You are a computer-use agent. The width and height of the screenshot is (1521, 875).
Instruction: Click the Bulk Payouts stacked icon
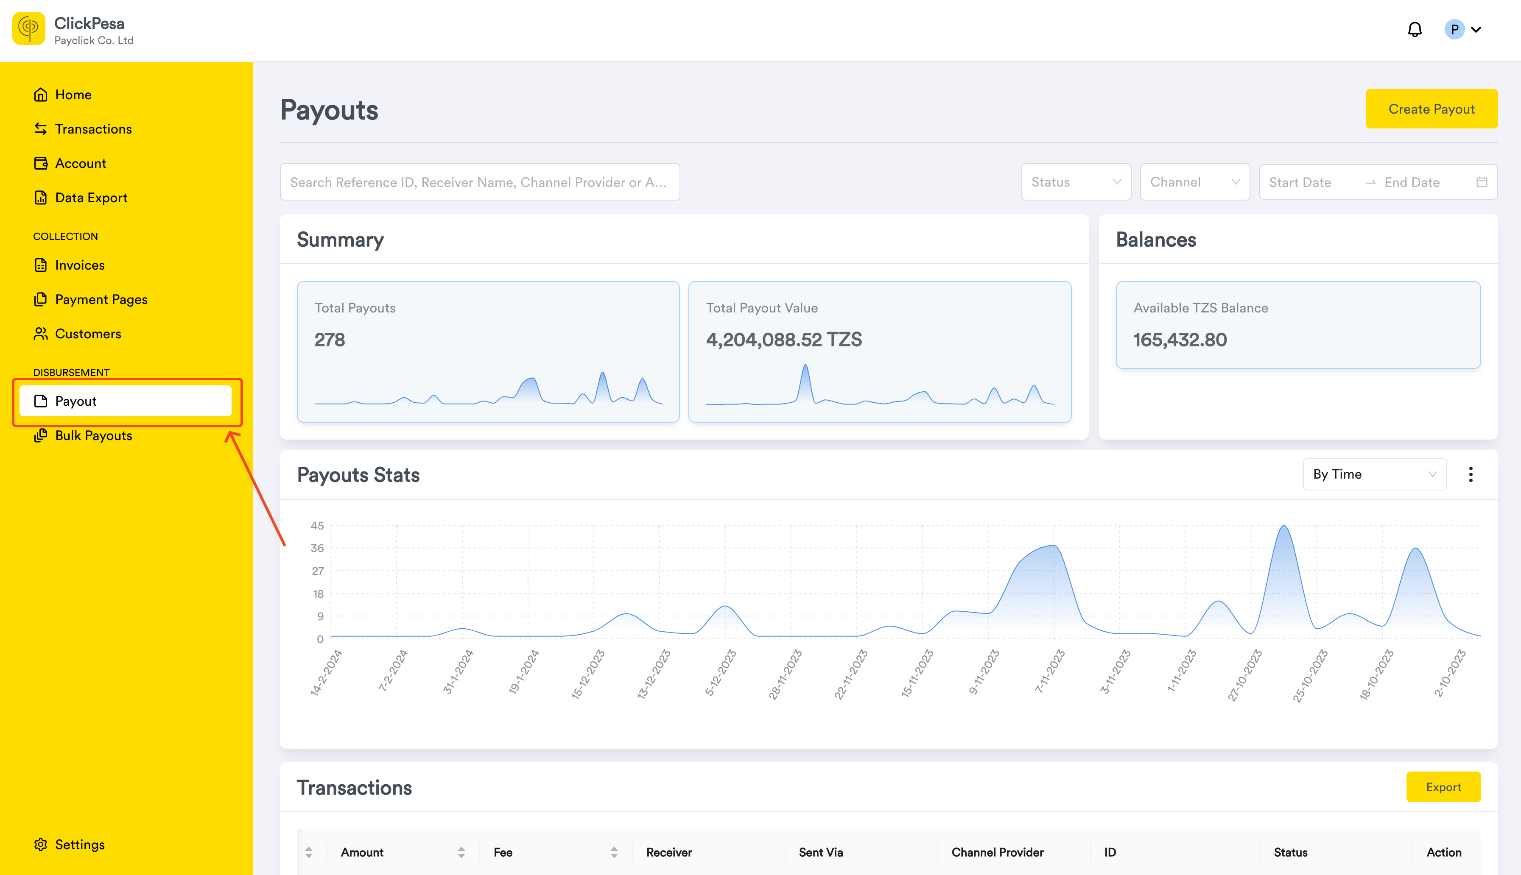click(x=40, y=435)
